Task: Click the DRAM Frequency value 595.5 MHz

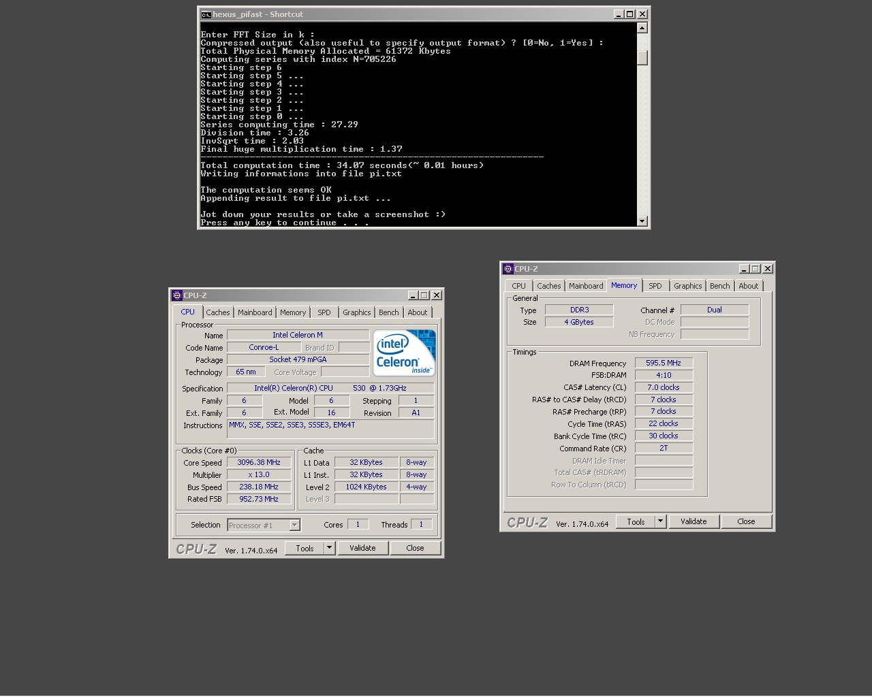Action: [664, 363]
